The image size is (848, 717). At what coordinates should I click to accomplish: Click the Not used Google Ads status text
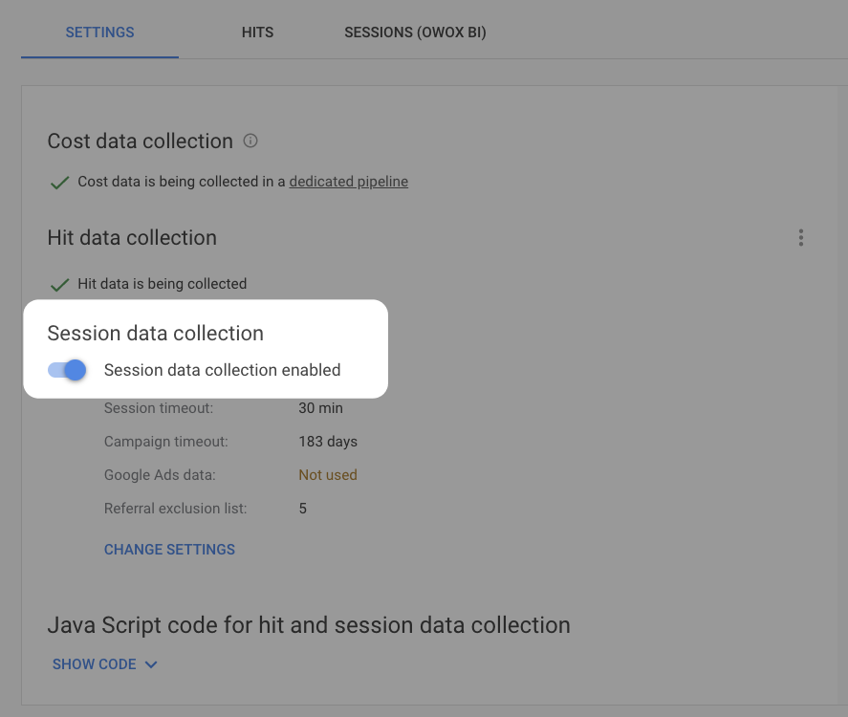click(328, 474)
